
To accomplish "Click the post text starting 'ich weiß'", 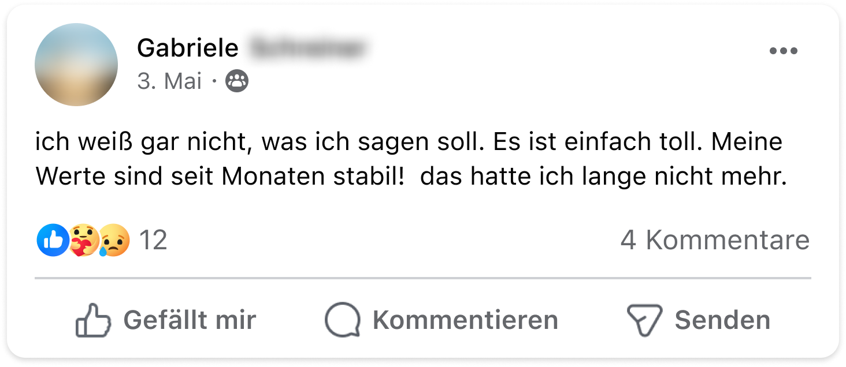I will point(411,159).
